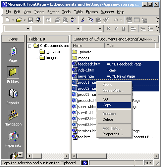The height and width of the screenshot is (167, 161).
Task: Toggle the Folder List toolbar icon
Action: coord(48,20)
